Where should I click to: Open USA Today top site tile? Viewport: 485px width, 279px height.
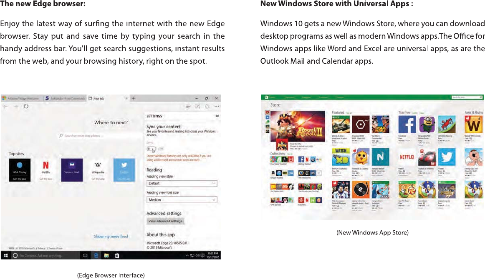(x=20, y=170)
